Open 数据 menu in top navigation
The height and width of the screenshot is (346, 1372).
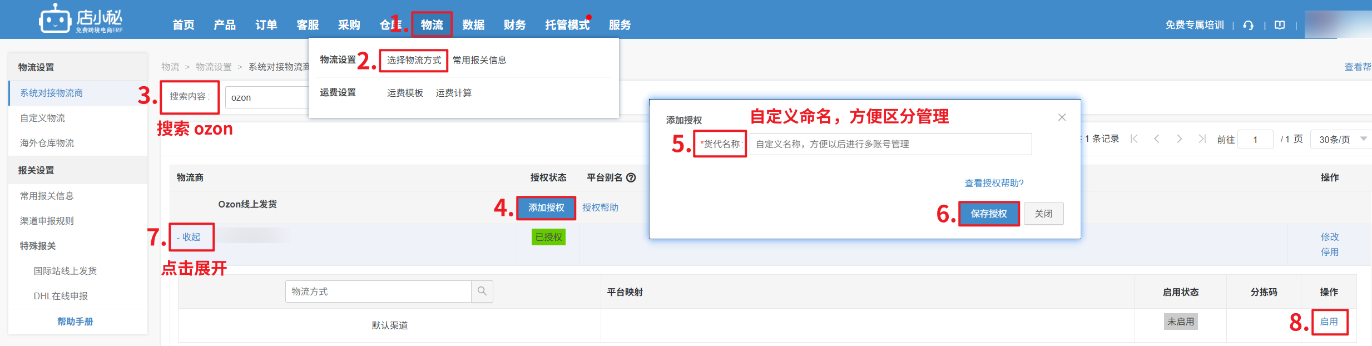click(473, 25)
